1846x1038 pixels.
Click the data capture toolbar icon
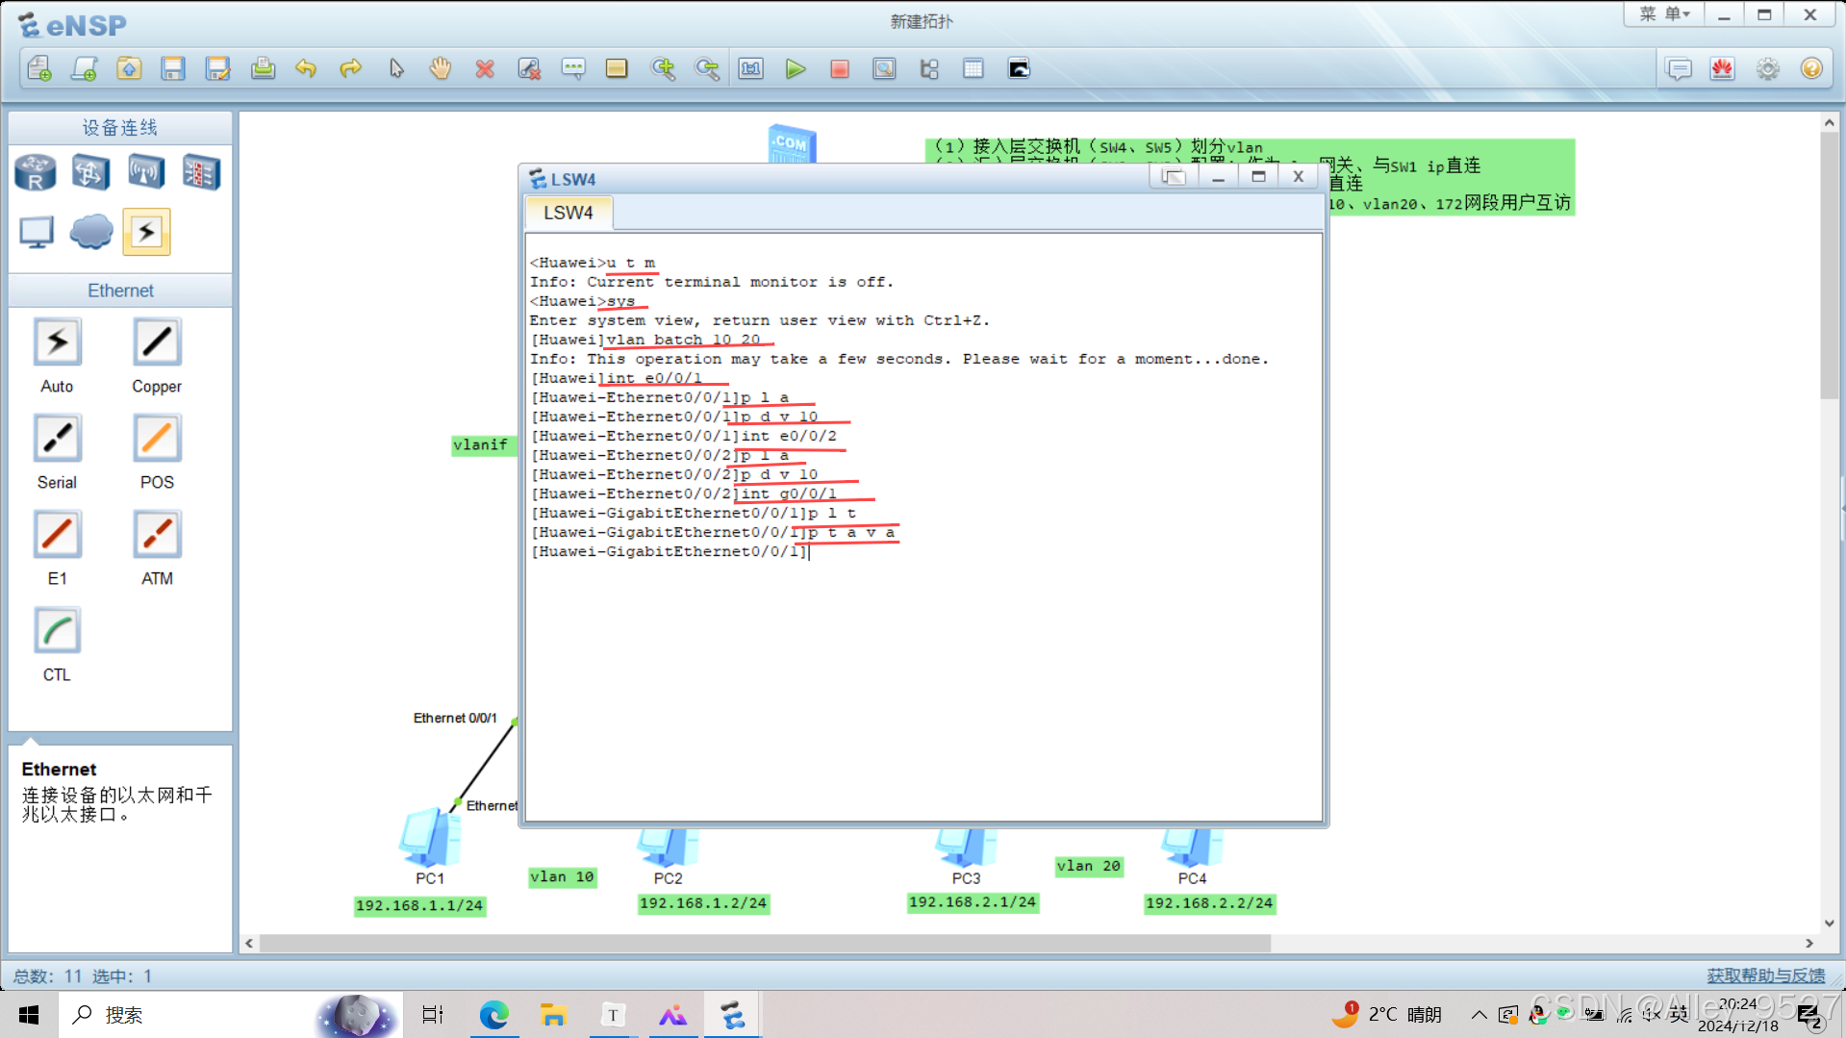(884, 68)
